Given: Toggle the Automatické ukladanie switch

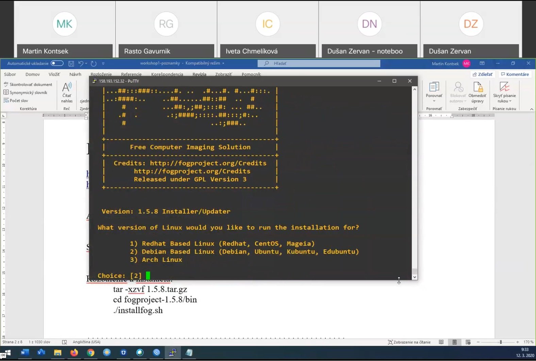Looking at the screenshot, I should click(57, 63).
